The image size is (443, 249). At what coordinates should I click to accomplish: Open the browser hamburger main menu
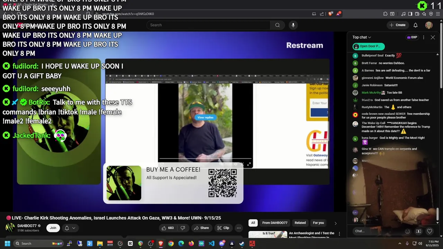coord(438,14)
